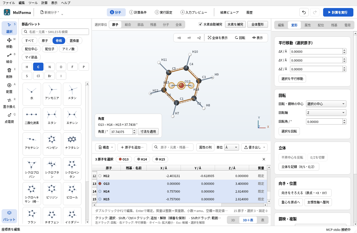The height and width of the screenshot is (233, 357).
Task: Click 寸法を適用 button
Action: pyautogui.click(x=148, y=132)
